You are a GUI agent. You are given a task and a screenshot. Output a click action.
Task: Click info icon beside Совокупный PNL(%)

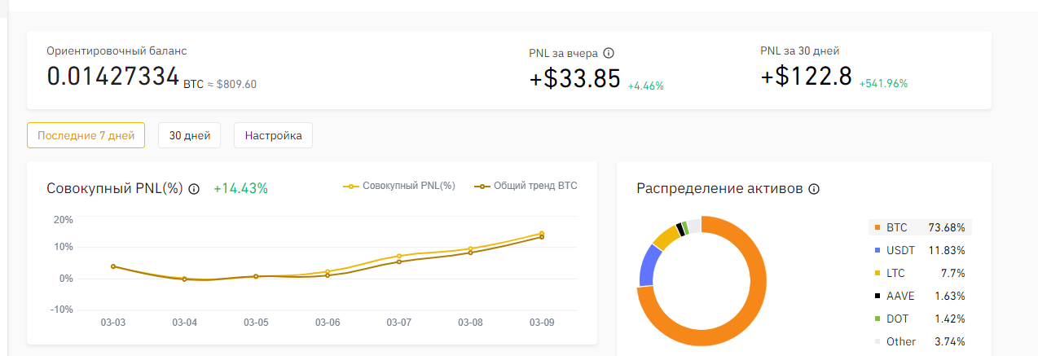click(x=194, y=189)
